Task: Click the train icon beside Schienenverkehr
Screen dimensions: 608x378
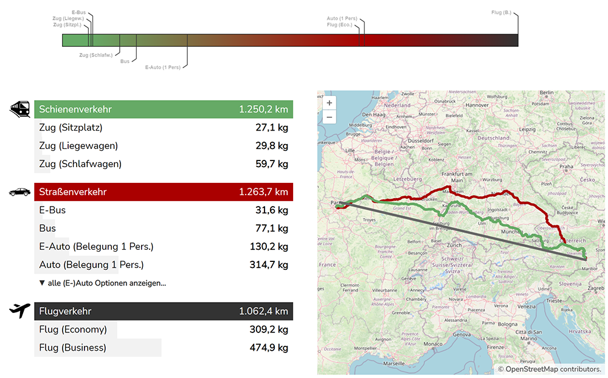Action: pos(19,109)
